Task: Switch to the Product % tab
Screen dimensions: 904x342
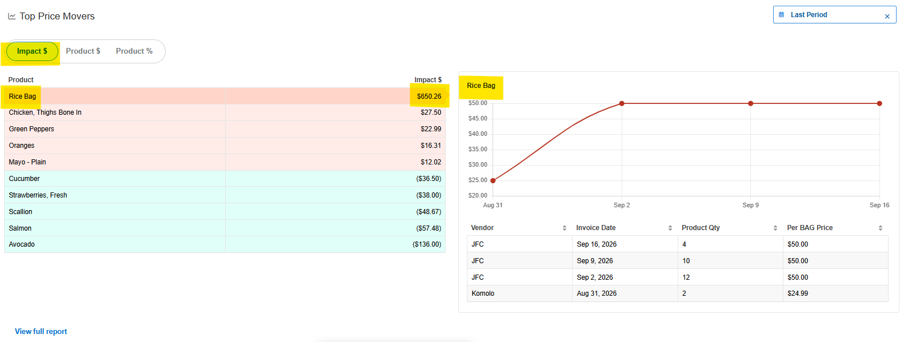Action: point(134,51)
